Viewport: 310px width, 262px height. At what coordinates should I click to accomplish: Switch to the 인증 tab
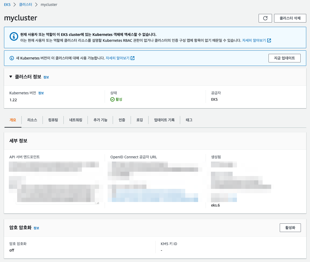click(x=122, y=120)
